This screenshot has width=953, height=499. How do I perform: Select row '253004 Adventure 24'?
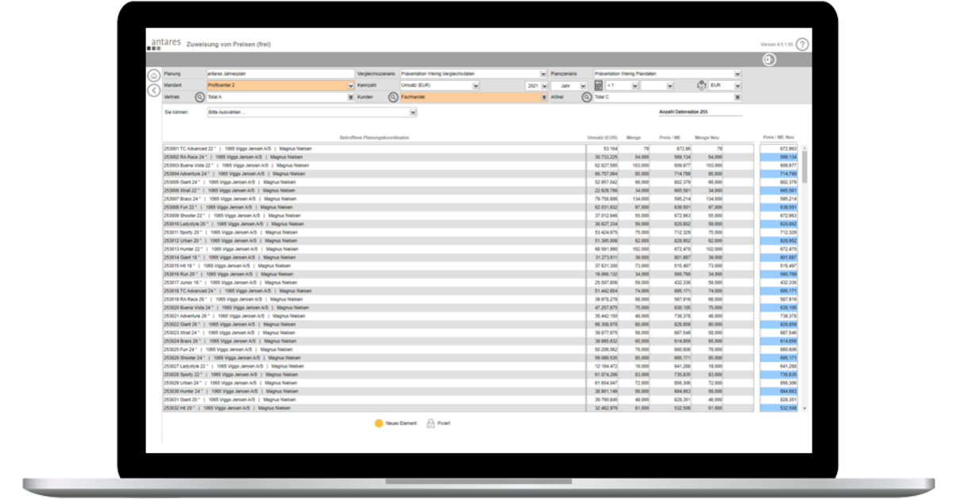(x=374, y=173)
